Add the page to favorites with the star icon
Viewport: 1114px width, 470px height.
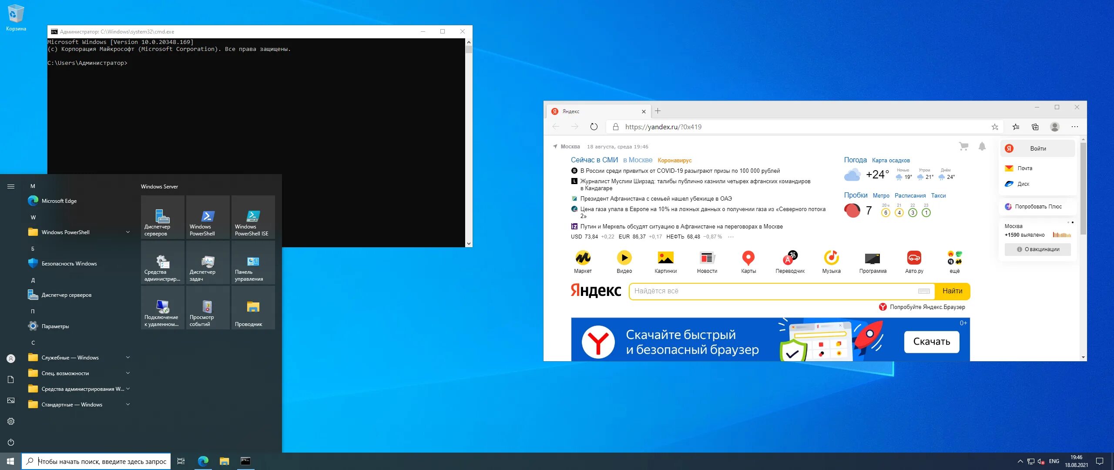(x=995, y=127)
